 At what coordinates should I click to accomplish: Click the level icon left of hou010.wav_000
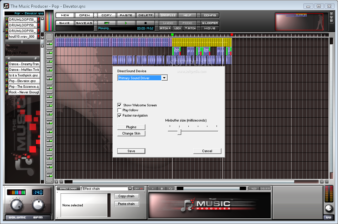[x=7, y=36]
